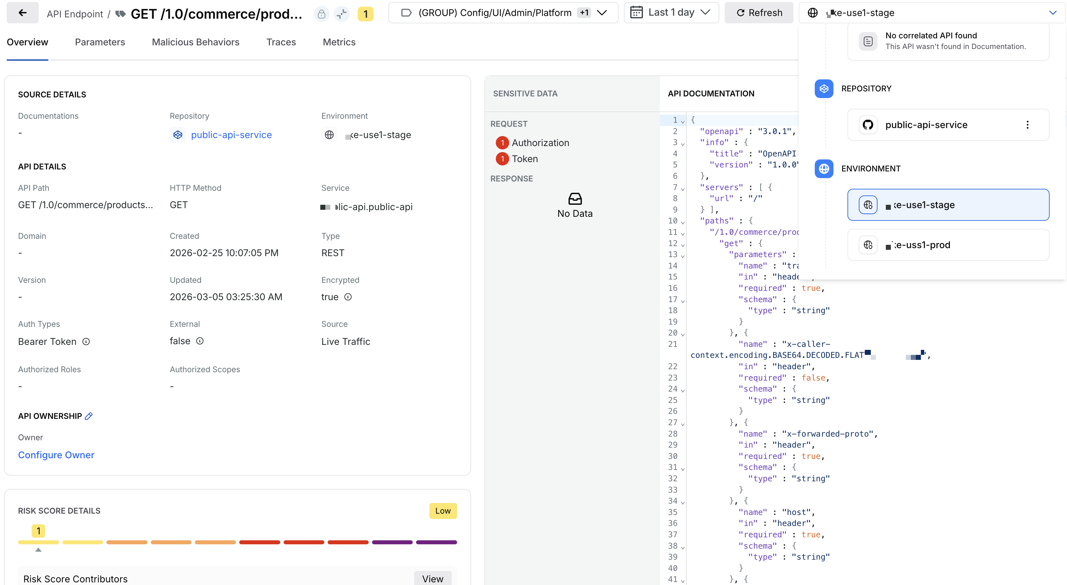The image size is (1067, 585).
Task: Click the collapse arrows icon near the title
Action: [x=341, y=14]
